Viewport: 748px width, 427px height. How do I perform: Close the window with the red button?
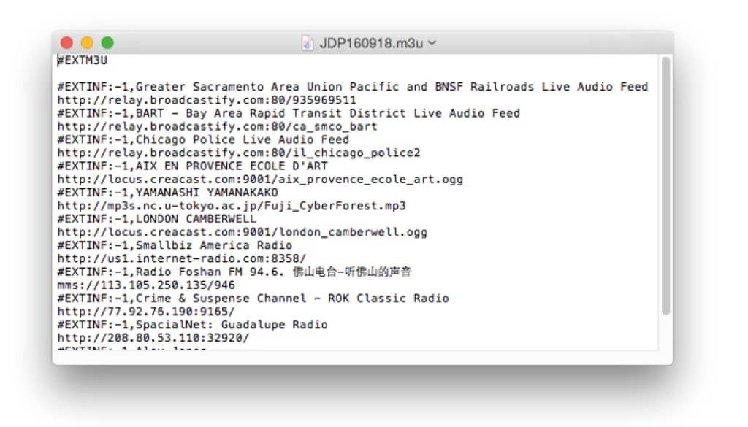tap(67, 43)
